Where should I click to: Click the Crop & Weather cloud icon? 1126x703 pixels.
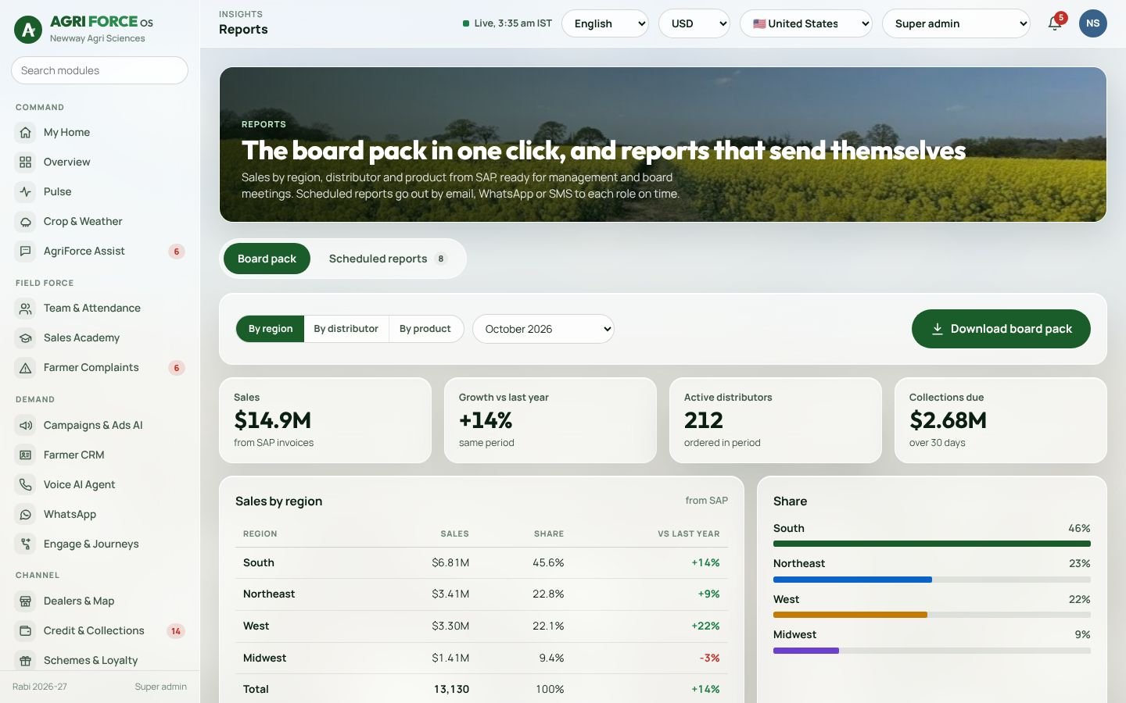pos(26,222)
